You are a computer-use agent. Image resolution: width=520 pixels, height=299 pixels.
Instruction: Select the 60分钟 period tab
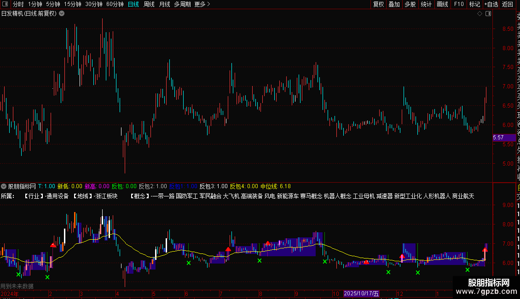[115, 4]
